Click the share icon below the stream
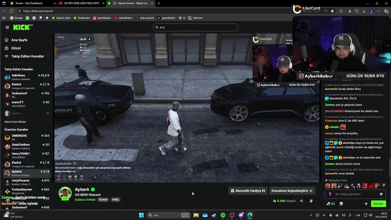The image size is (391, 220). tap(301, 201)
